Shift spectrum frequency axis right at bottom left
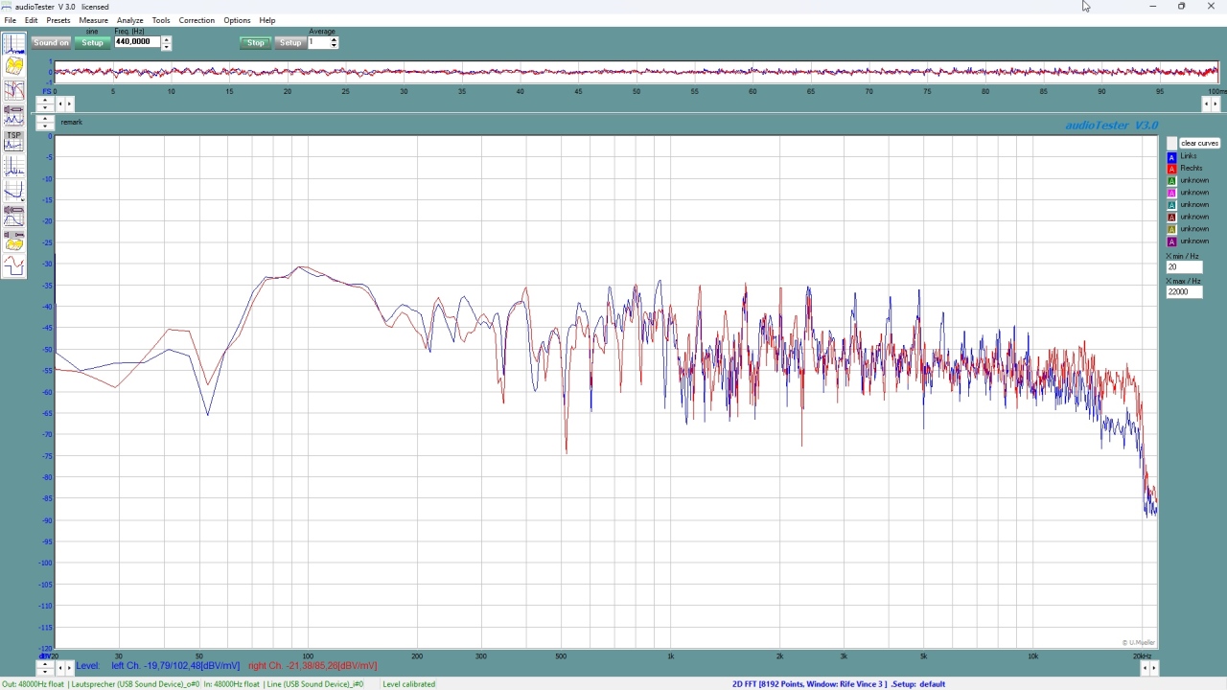Screen dimensions: 1227x690 tap(69, 668)
